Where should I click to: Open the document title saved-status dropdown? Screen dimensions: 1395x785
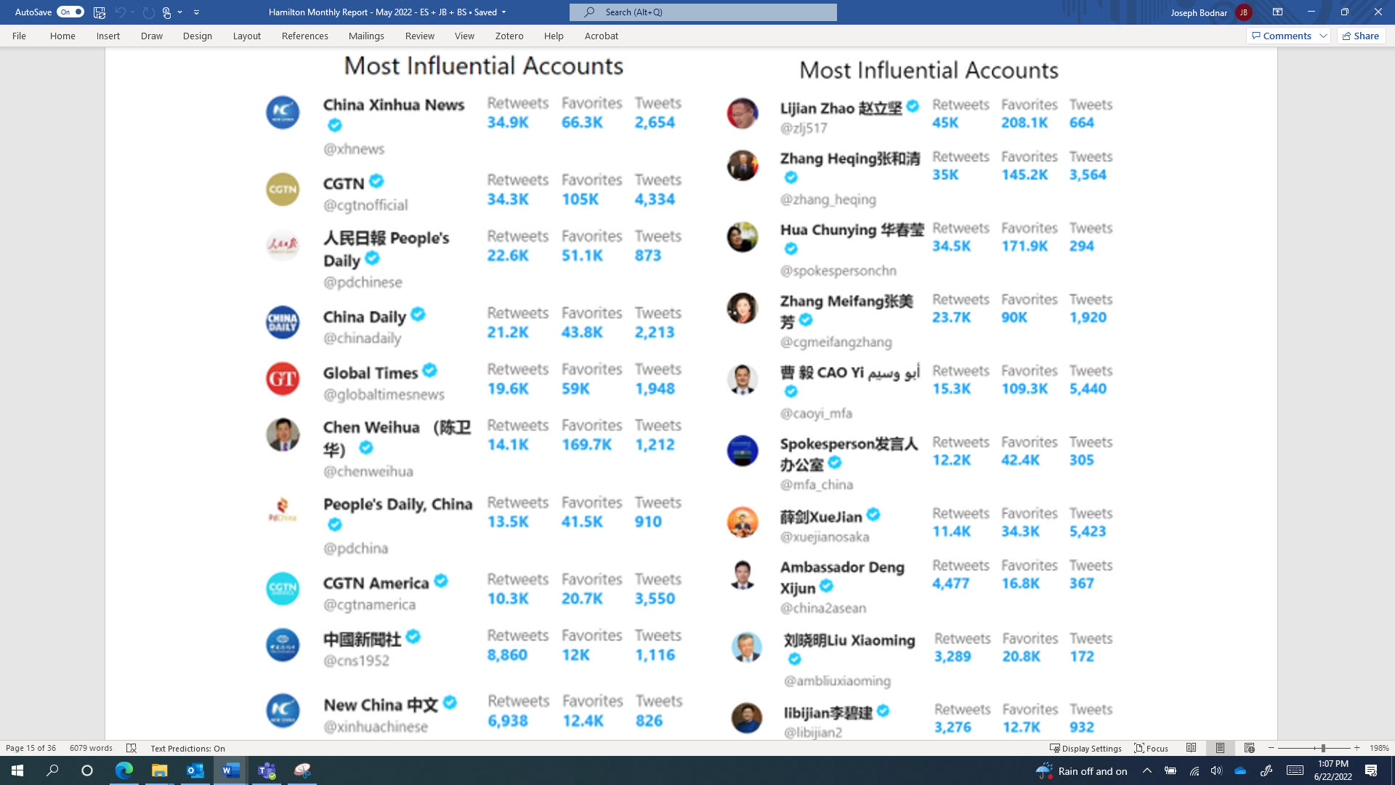[x=504, y=12]
